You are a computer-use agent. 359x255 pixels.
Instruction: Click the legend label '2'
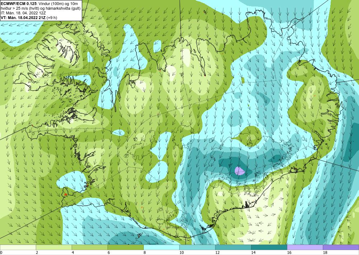37,252
